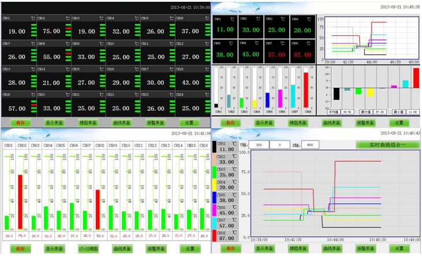The width and height of the screenshot is (422, 256).
Task: Click the CH24 level indicator on the 24-channel screen
Action: (208, 107)
